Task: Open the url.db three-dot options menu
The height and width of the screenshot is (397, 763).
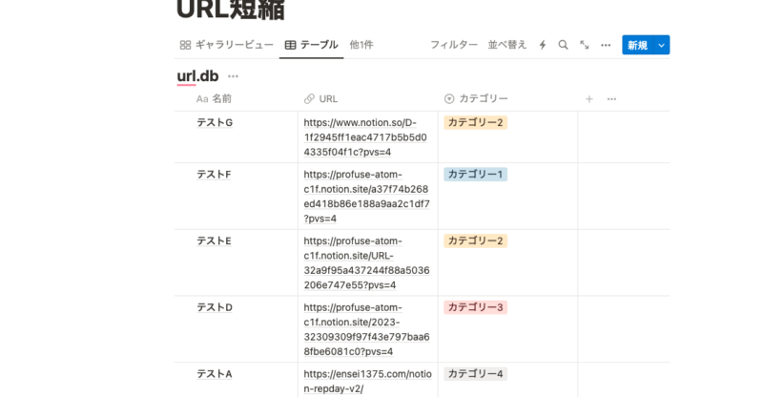Action: 233,76
